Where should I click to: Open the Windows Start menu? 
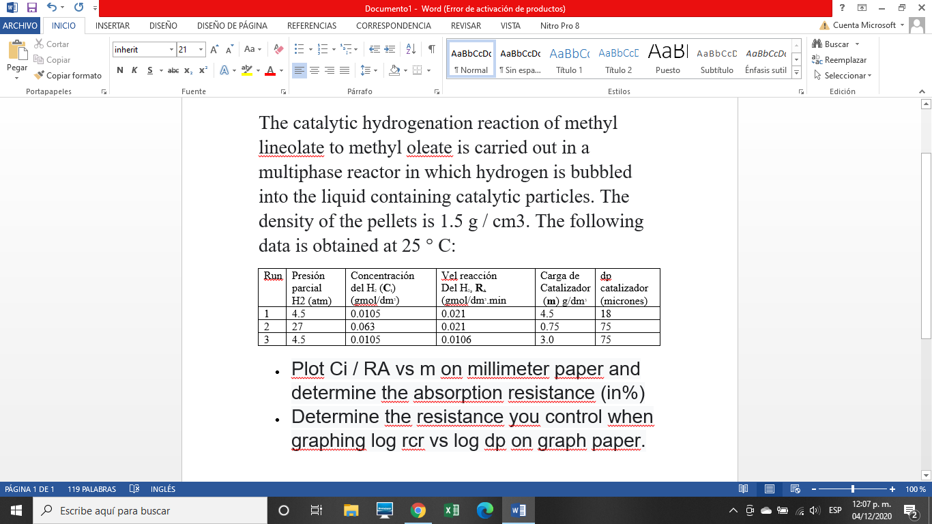point(16,510)
